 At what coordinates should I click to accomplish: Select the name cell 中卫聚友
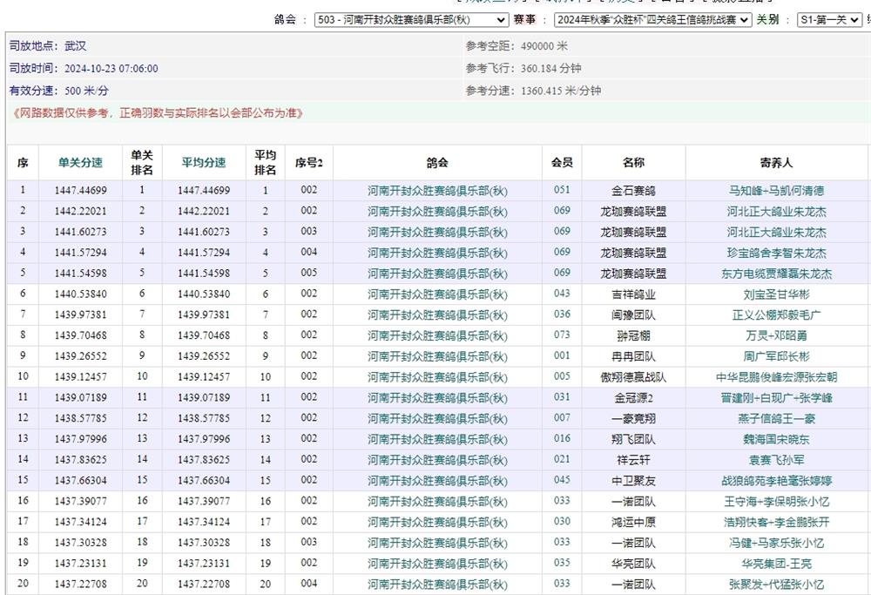click(633, 481)
